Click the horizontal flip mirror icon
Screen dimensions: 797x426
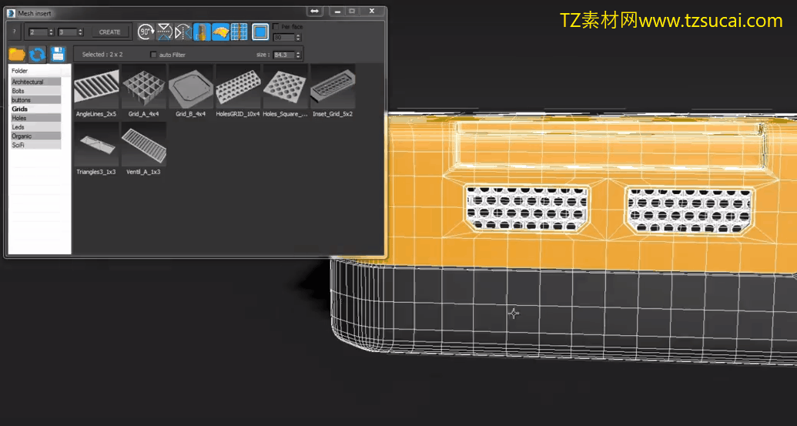point(183,32)
